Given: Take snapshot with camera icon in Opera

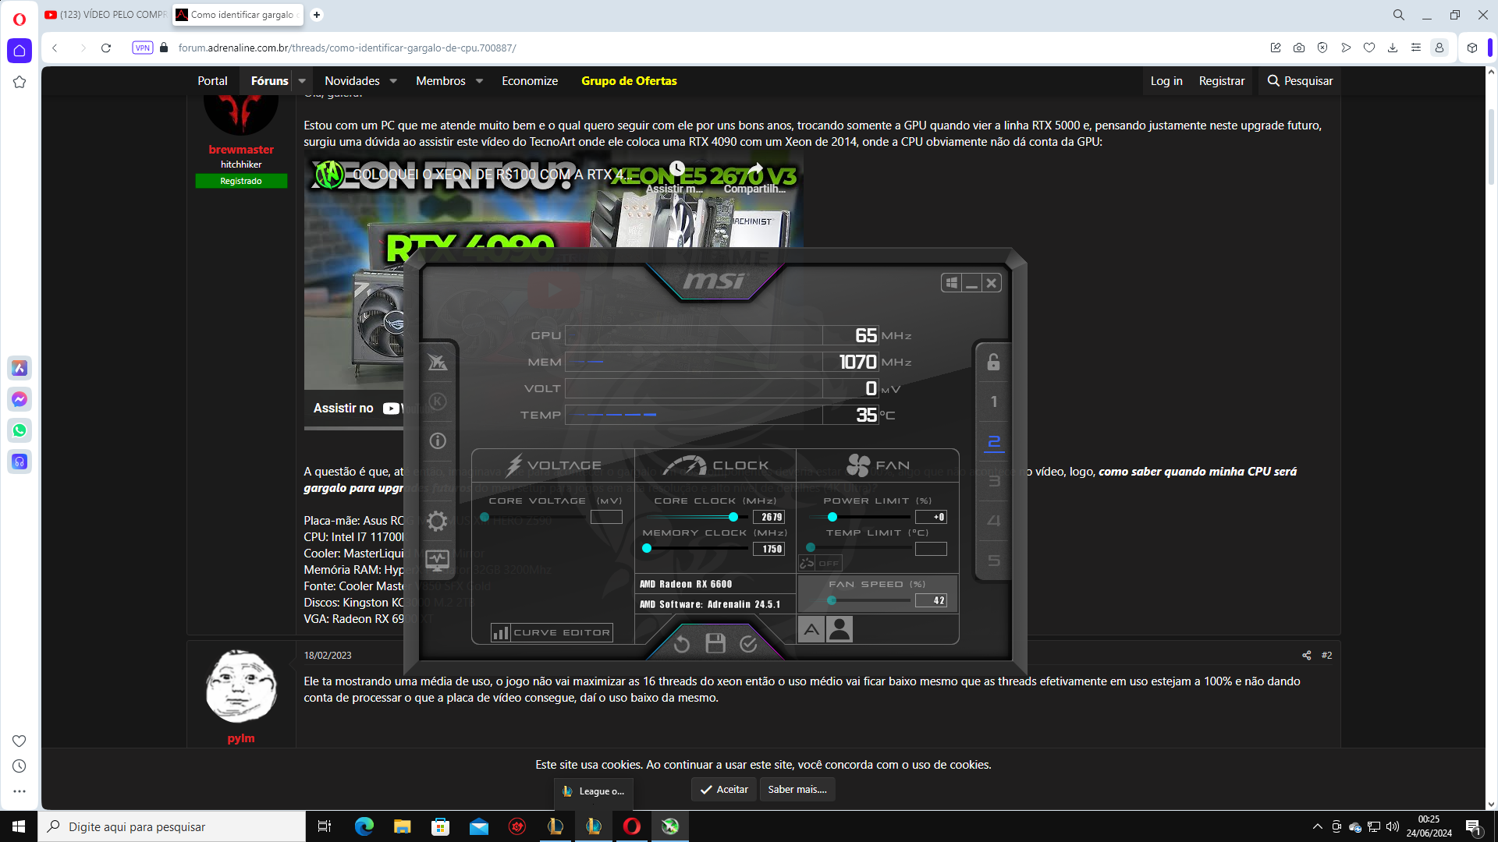Looking at the screenshot, I should [x=1299, y=48].
